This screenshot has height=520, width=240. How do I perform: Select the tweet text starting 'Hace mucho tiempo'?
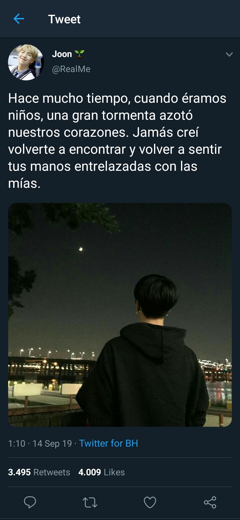[x=117, y=140]
